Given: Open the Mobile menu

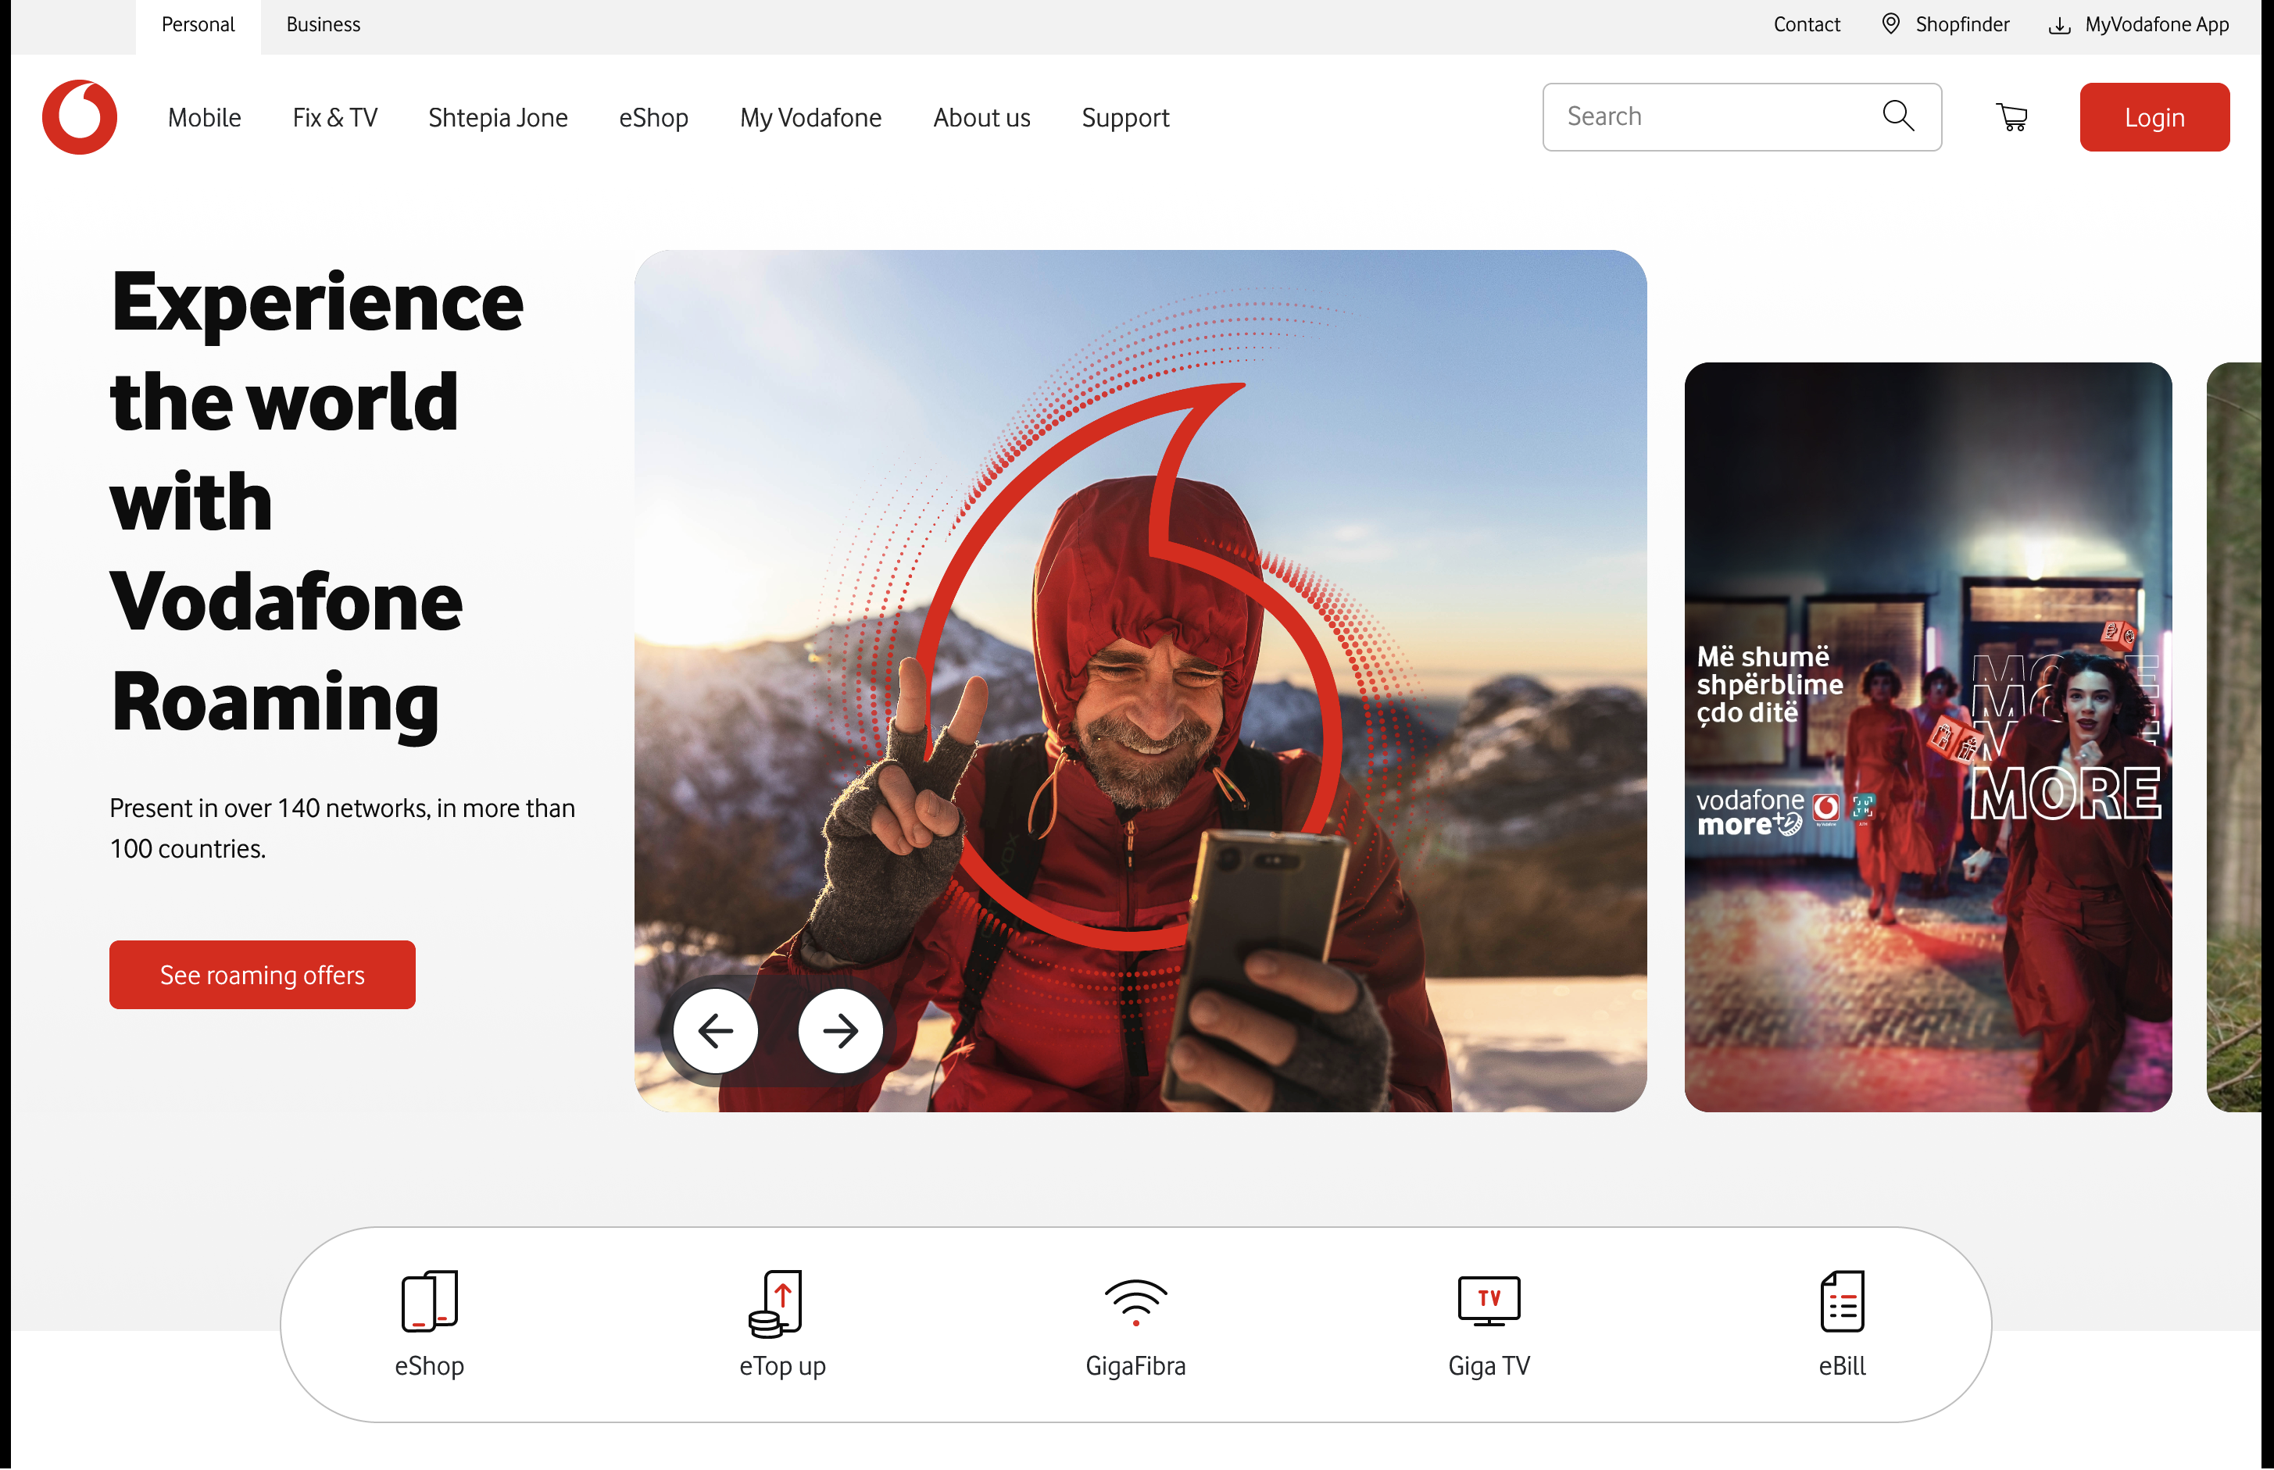Looking at the screenshot, I should (205, 117).
